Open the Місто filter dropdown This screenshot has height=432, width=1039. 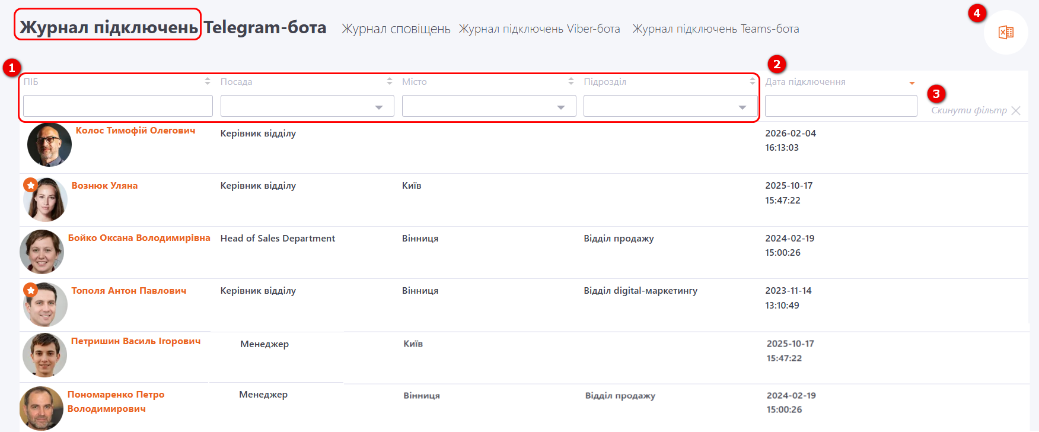pyautogui.click(x=489, y=106)
